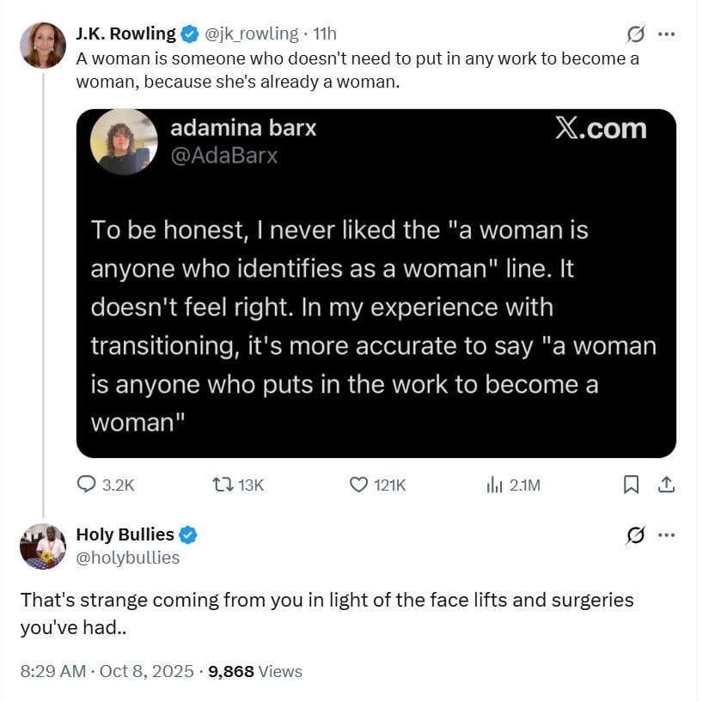The image size is (721, 702).
Task: Click the share icon on Rowling's post
Action: click(665, 485)
